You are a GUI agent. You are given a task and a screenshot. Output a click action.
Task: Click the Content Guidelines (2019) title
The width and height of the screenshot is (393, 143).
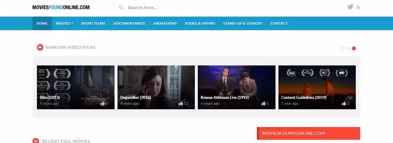coord(304,98)
